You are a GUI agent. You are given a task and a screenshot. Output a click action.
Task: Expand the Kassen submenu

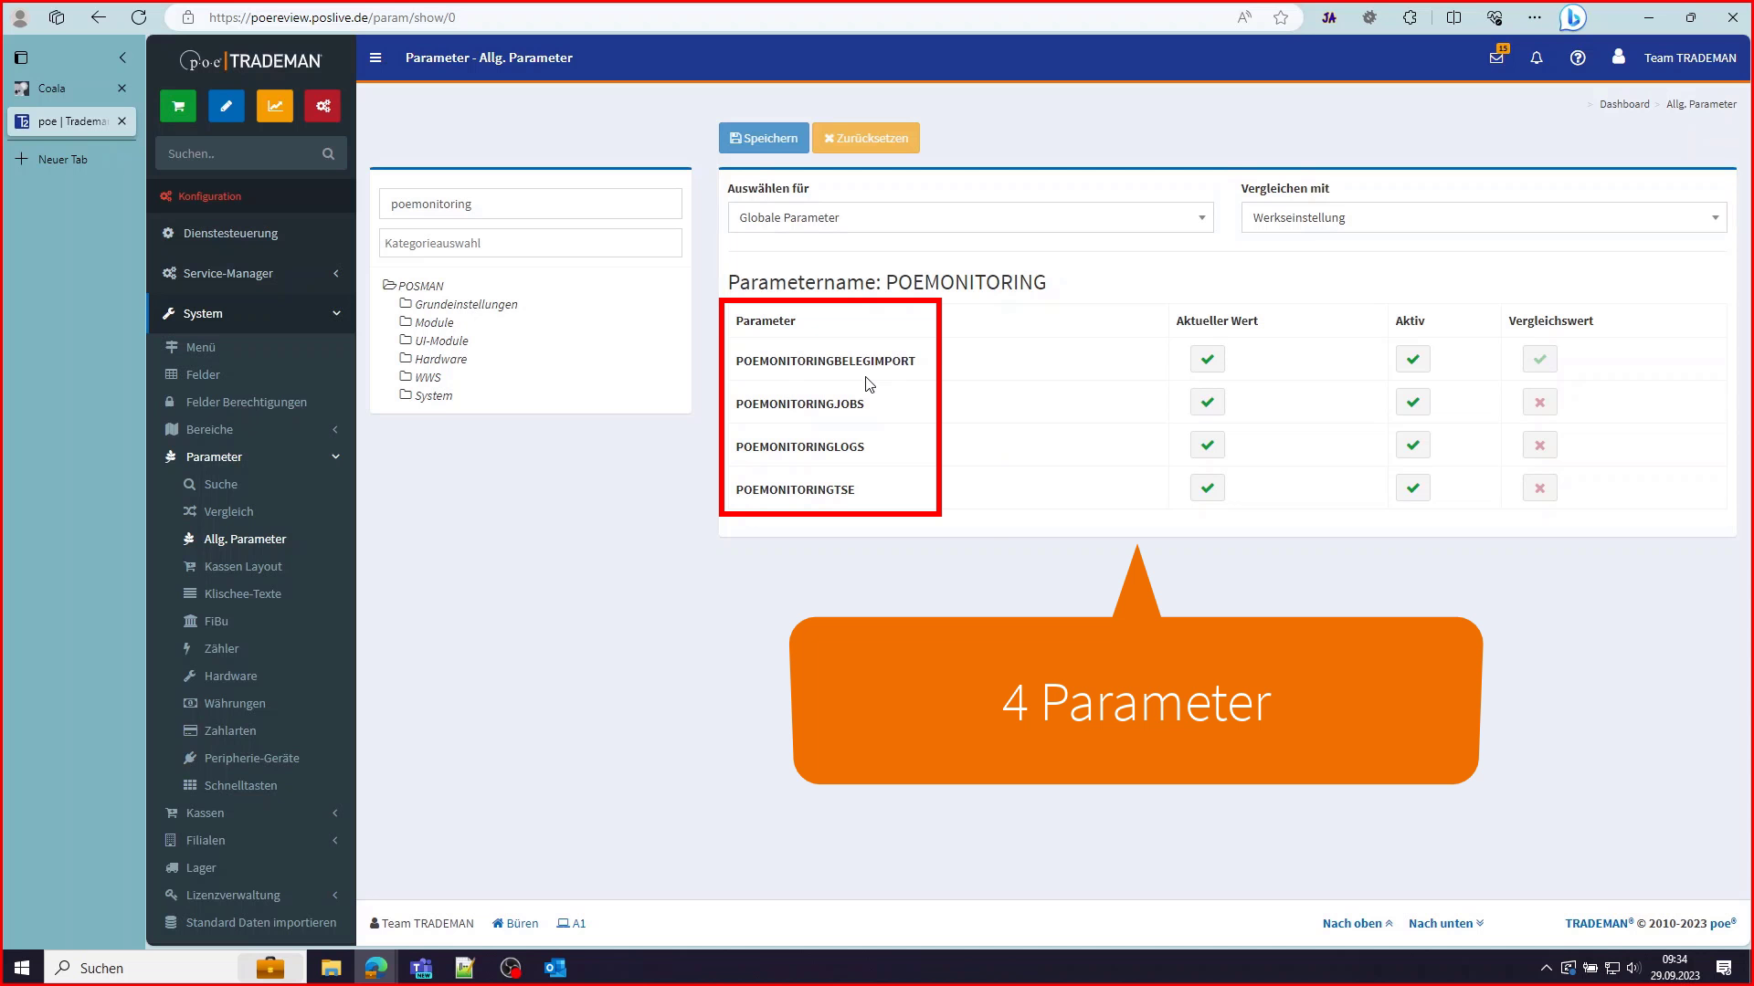point(251,813)
